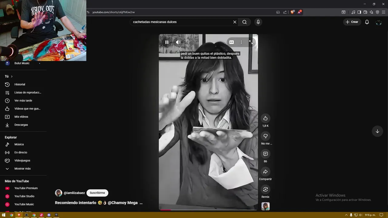Open TikTok from the taskbar
Screen dimensions: 388x218
42,215
